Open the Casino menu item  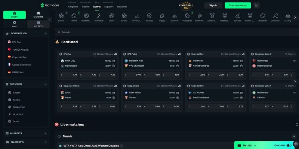point(86,7)
